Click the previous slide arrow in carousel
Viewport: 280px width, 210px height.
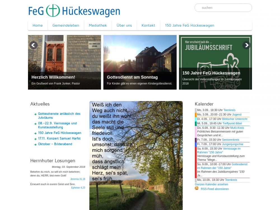coord(33,45)
